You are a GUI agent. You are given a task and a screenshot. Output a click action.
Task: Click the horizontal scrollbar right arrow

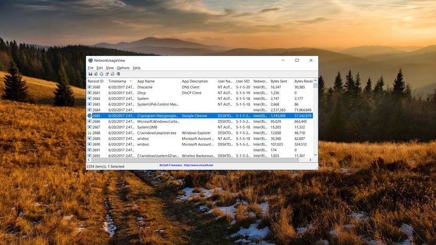coord(310,160)
